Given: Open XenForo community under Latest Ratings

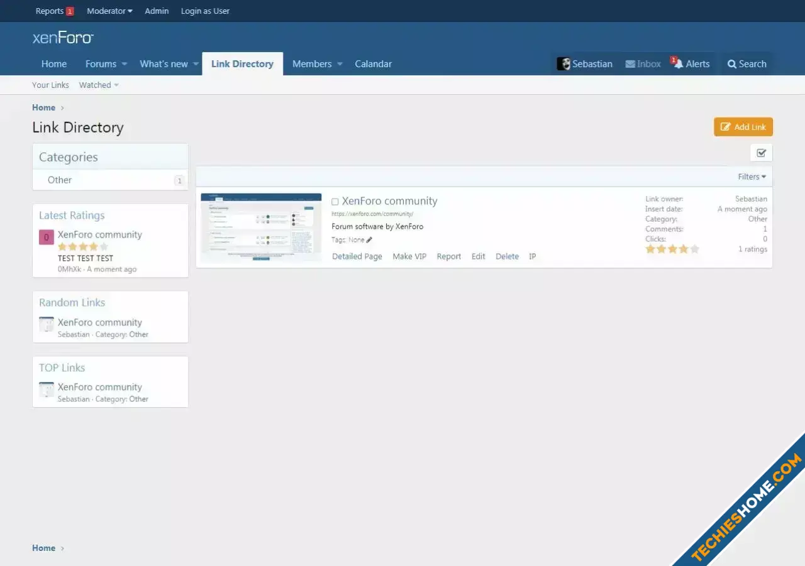Looking at the screenshot, I should point(100,234).
